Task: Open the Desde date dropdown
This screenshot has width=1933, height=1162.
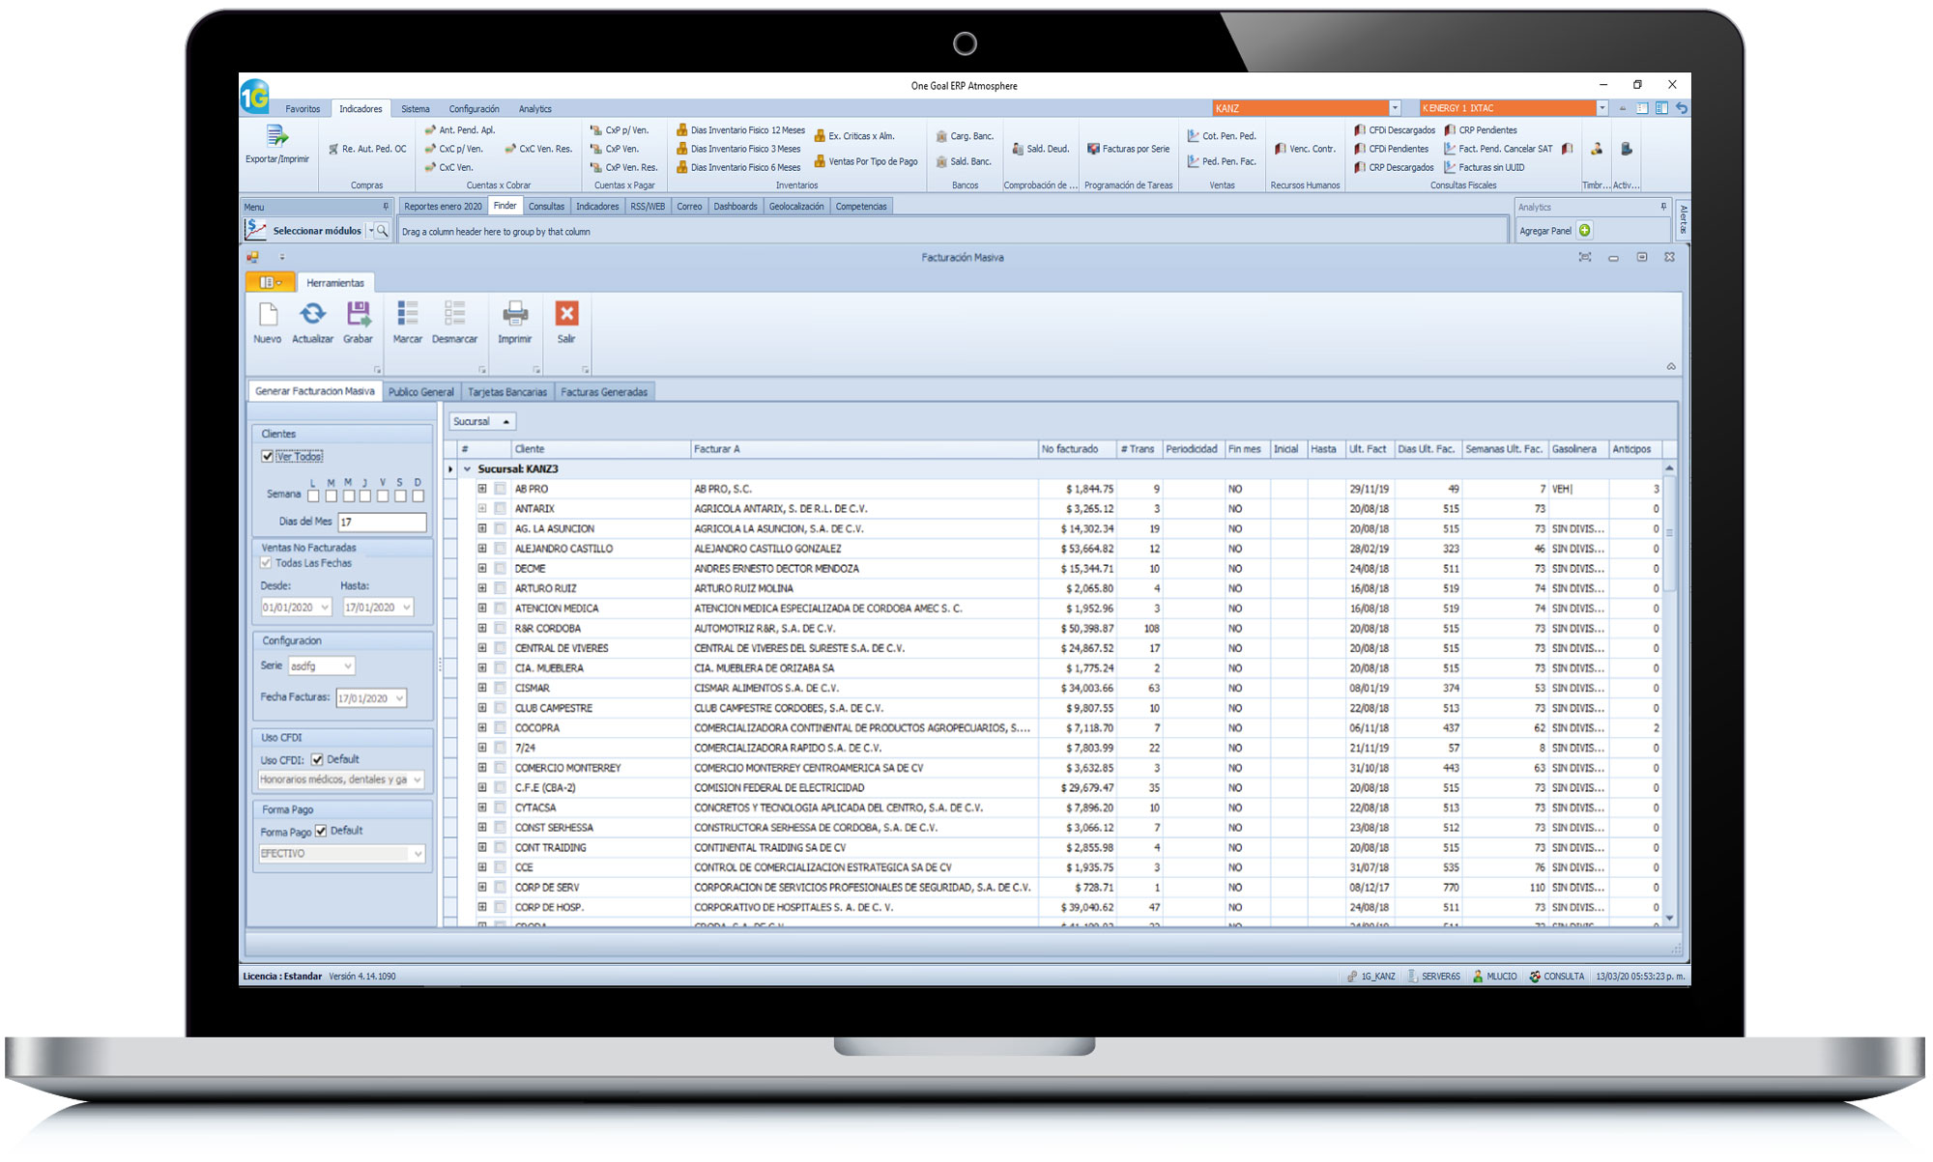Action: click(x=324, y=608)
